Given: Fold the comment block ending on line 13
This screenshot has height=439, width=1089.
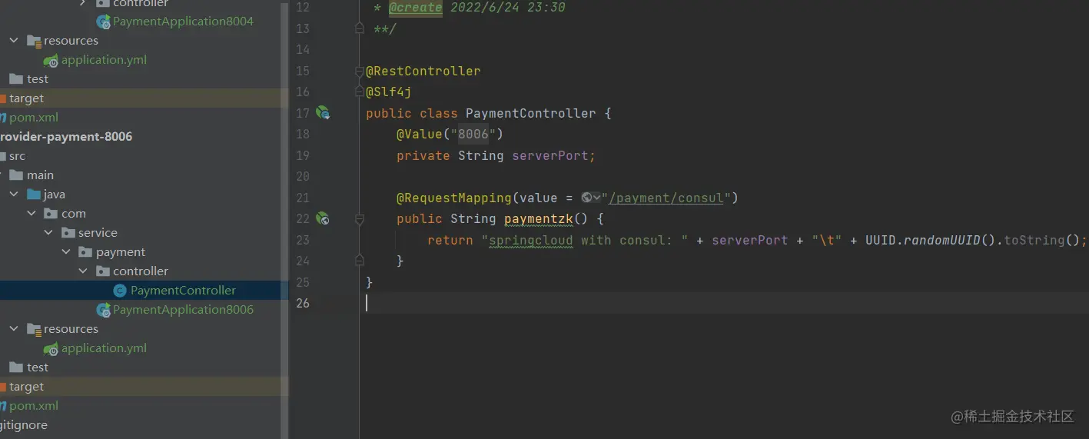Looking at the screenshot, I should pyautogui.click(x=359, y=28).
